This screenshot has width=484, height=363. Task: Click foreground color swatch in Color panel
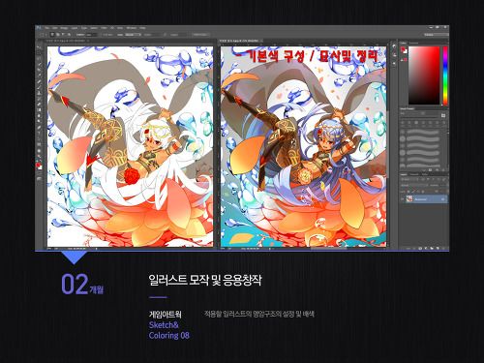point(404,49)
